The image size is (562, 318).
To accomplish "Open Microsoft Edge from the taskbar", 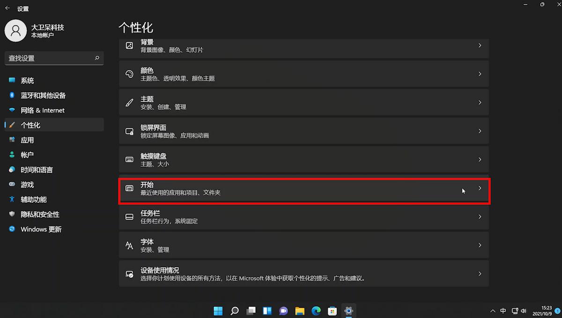I will (316, 310).
